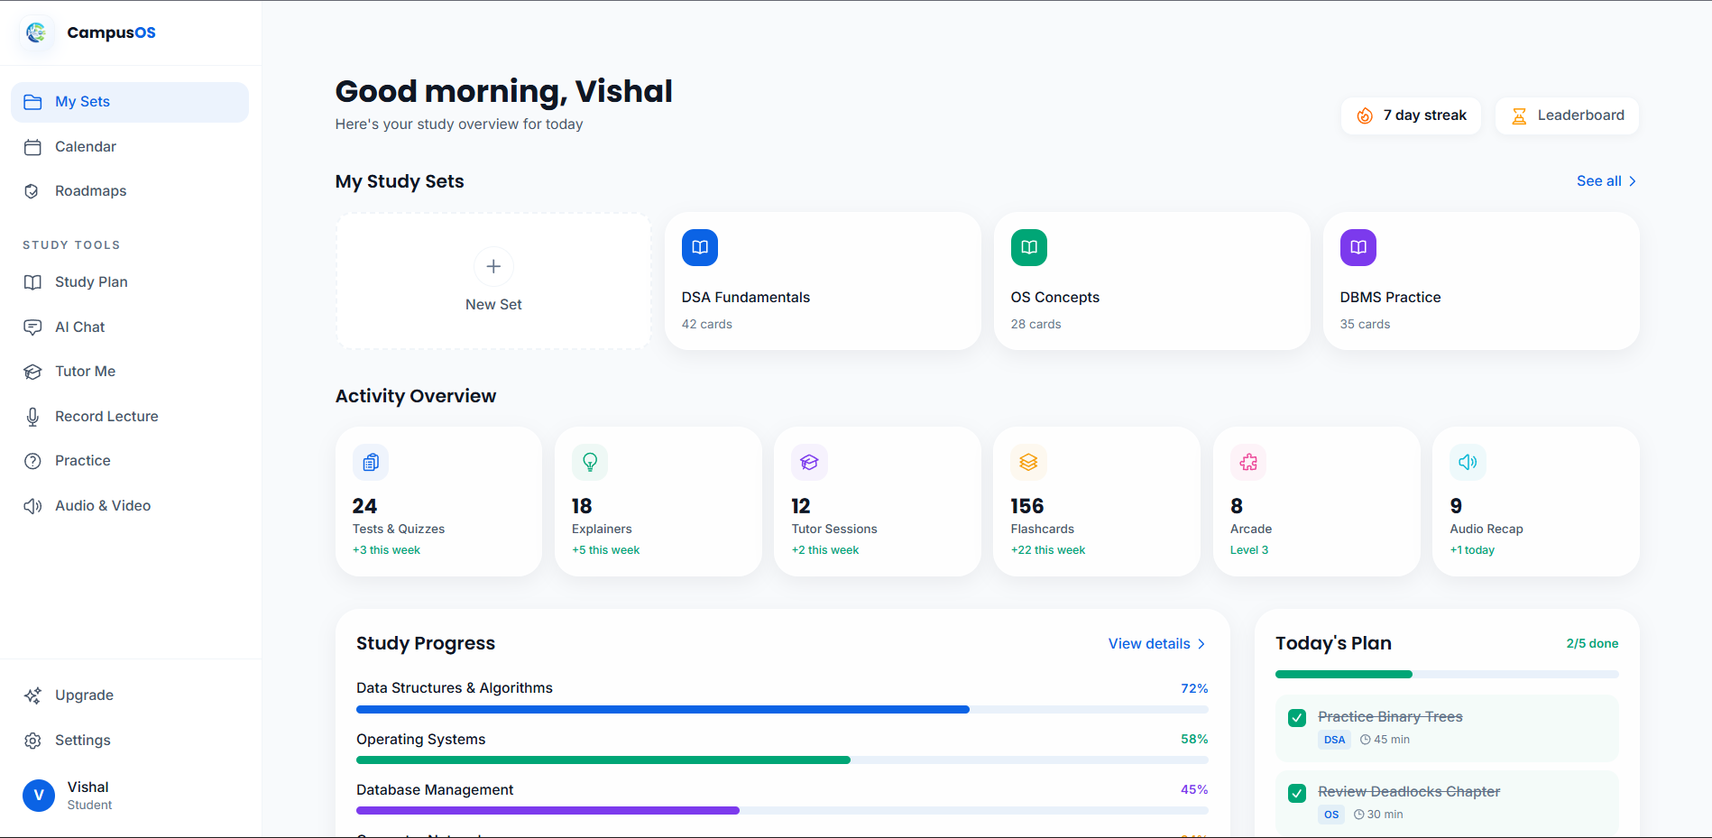Open the Arcade puzzle piece icon
The height and width of the screenshot is (838, 1712).
1248,463
